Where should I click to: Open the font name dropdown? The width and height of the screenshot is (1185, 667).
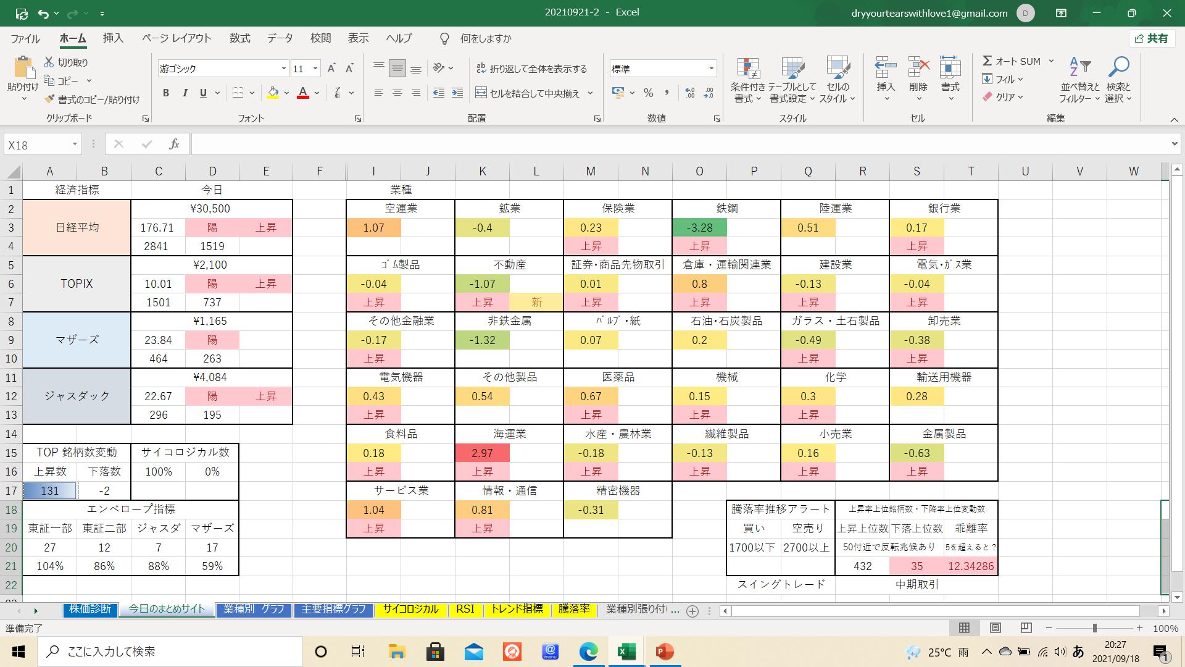tap(283, 69)
